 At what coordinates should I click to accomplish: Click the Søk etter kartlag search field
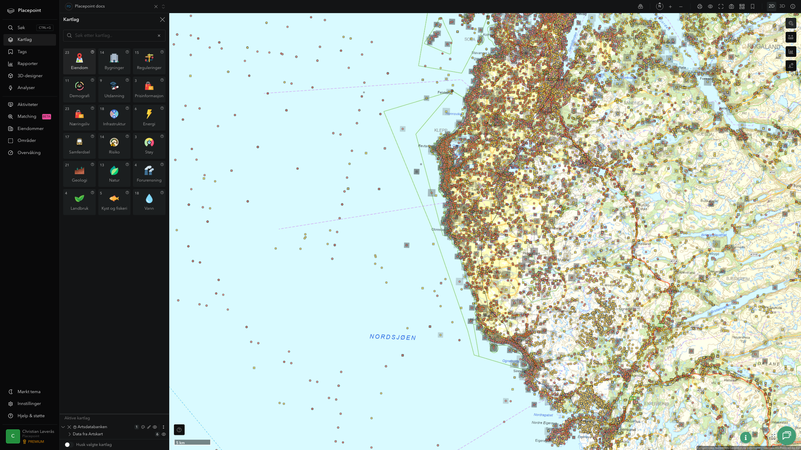114,35
